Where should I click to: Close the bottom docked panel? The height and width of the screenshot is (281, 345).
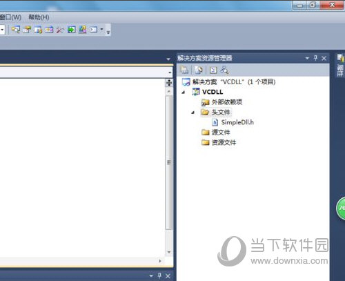click(x=168, y=275)
